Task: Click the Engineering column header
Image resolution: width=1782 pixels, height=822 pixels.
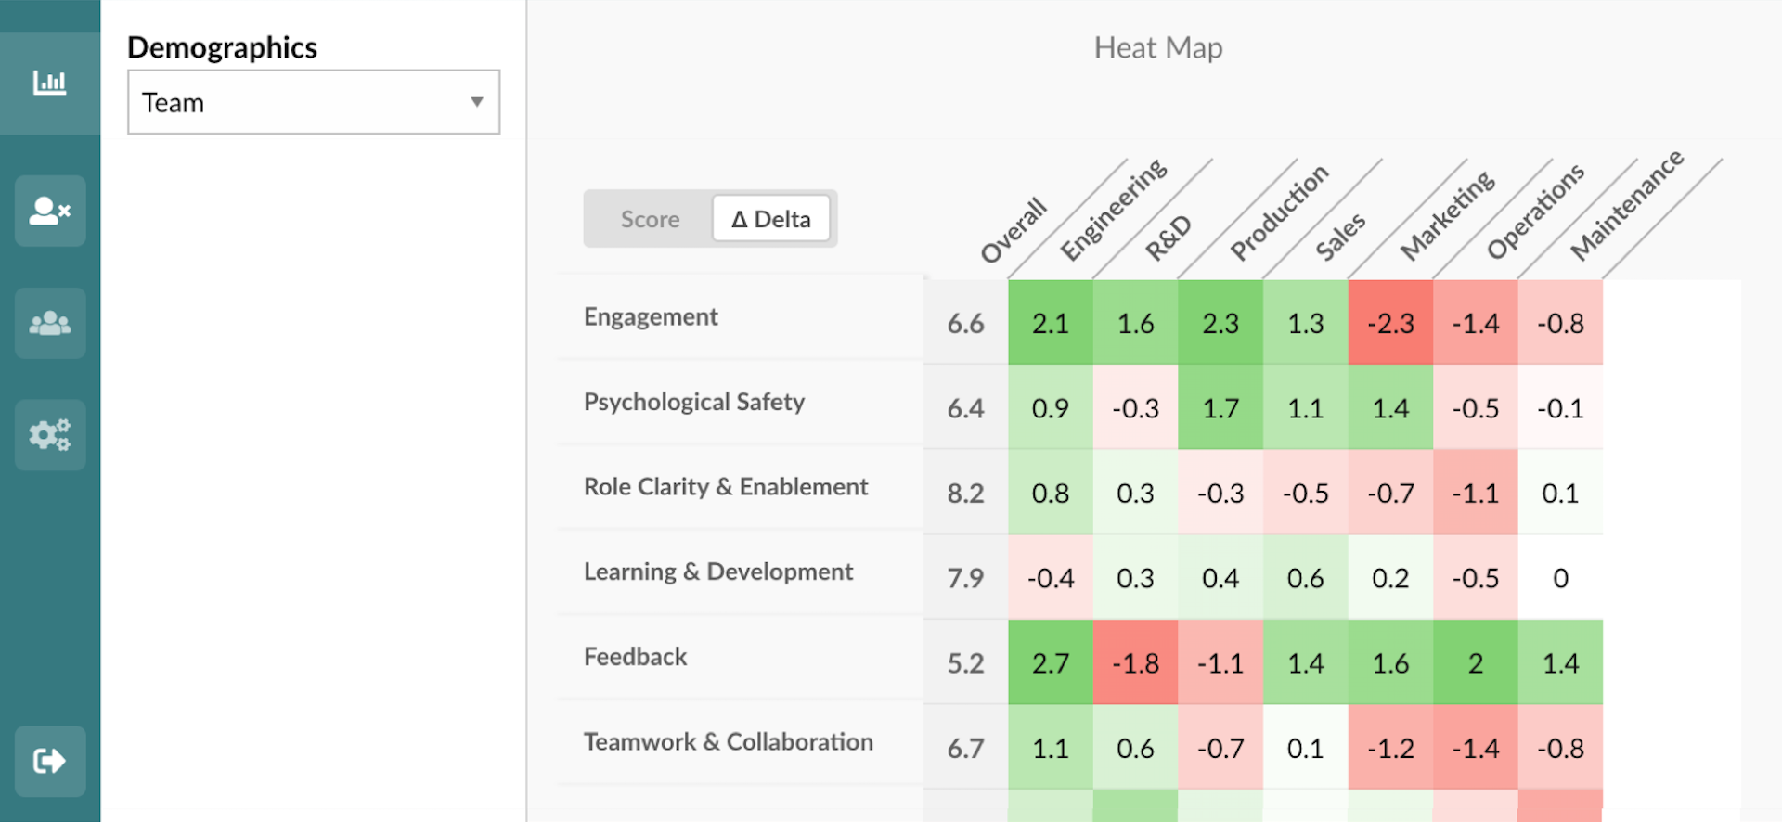Action: tap(1114, 210)
